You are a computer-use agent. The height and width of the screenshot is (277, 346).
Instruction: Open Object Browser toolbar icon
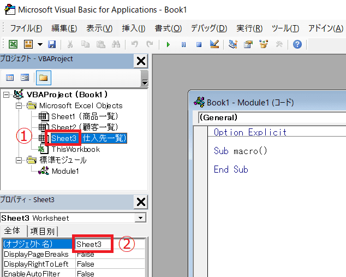264,45
